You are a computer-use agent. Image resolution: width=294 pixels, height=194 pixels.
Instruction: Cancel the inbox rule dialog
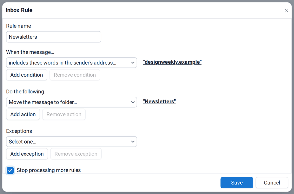pos(272,183)
